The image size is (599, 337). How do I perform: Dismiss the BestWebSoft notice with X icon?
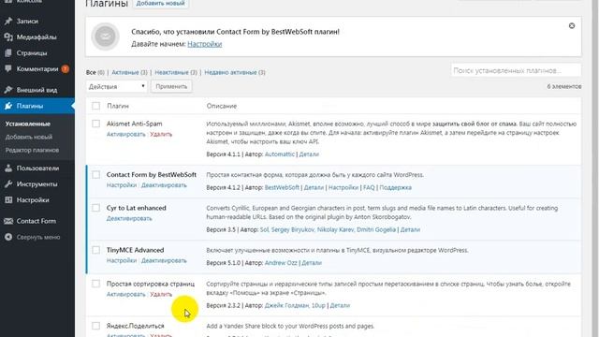point(572,25)
